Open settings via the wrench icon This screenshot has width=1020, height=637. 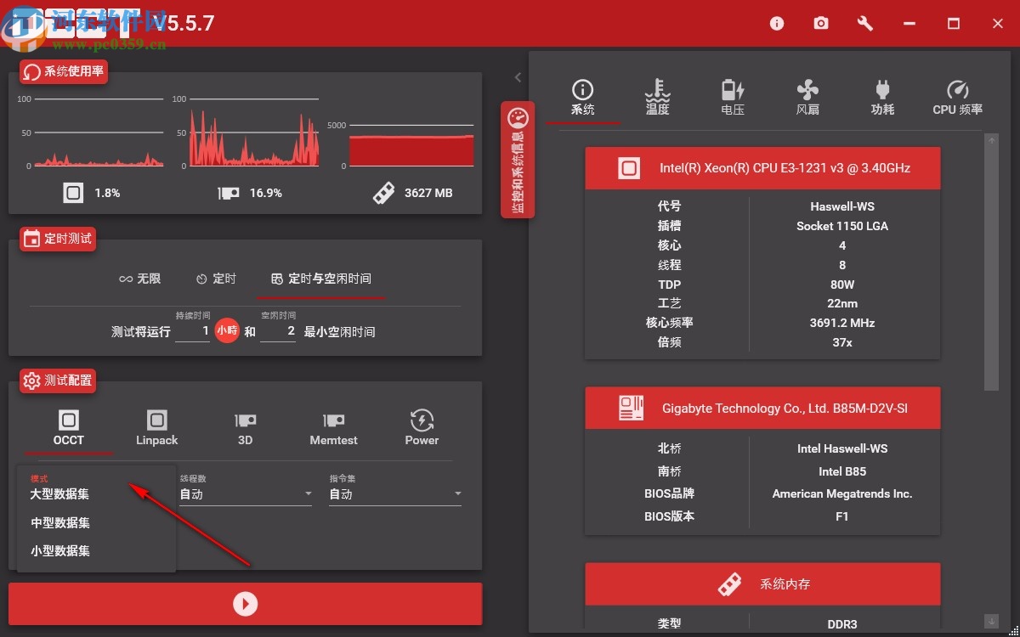tap(864, 24)
